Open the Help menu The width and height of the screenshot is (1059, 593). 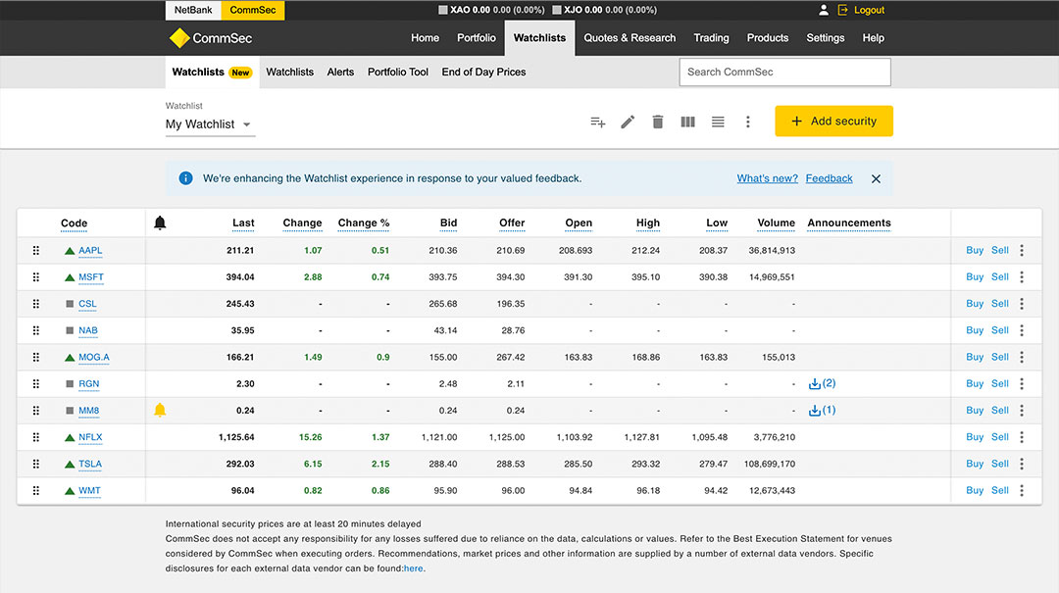click(x=874, y=38)
